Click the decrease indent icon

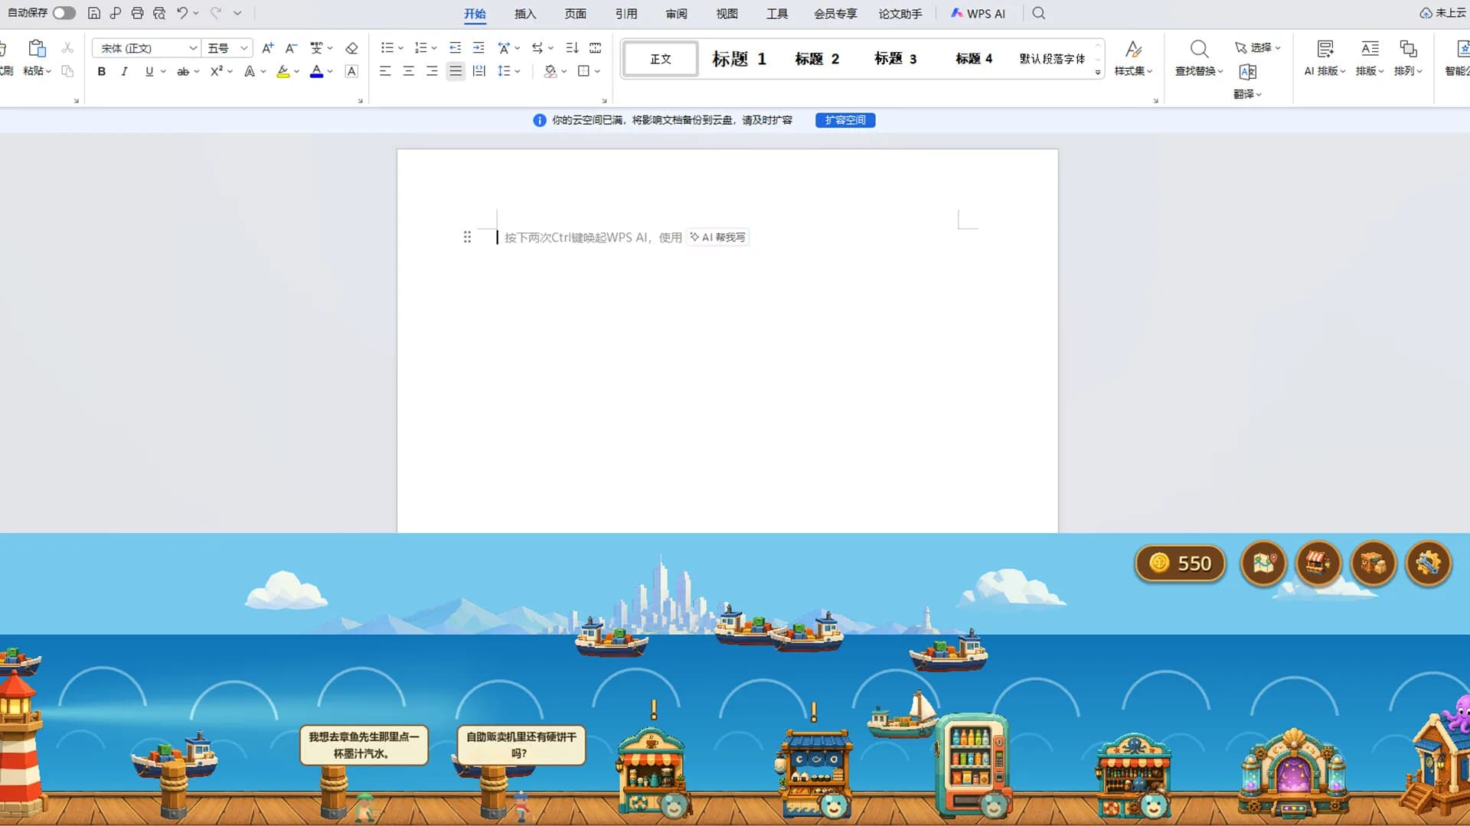pos(456,48)
